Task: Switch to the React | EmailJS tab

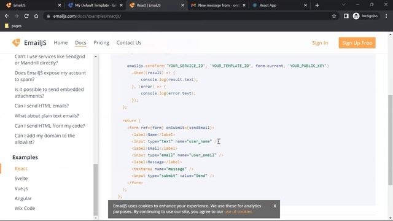Action: point(156,6)
